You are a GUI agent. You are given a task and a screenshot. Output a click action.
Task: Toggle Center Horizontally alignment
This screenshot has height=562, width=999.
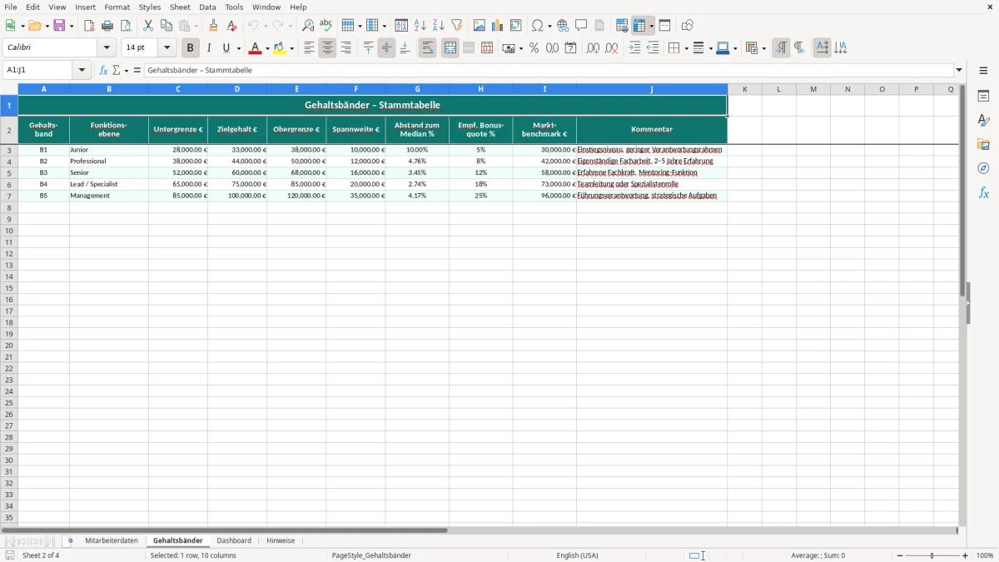(327, 48)
